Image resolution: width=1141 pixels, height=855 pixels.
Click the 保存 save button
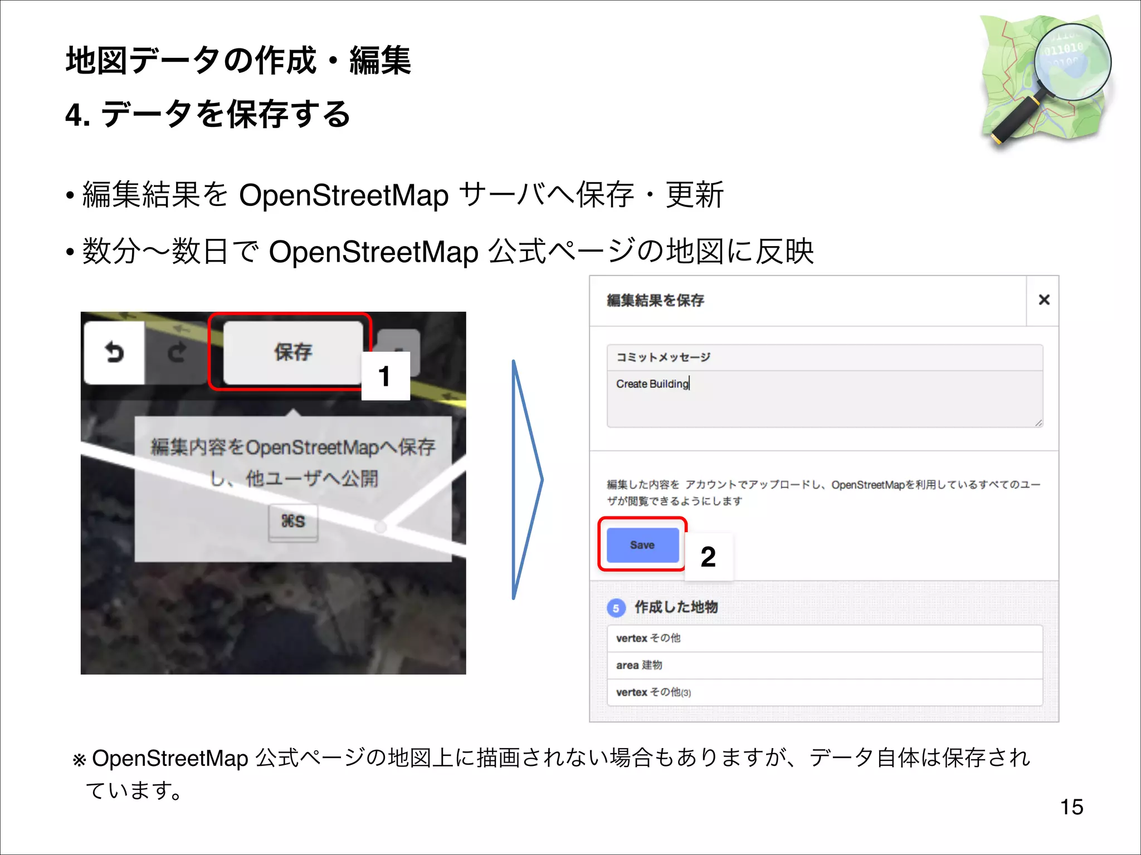293,352
